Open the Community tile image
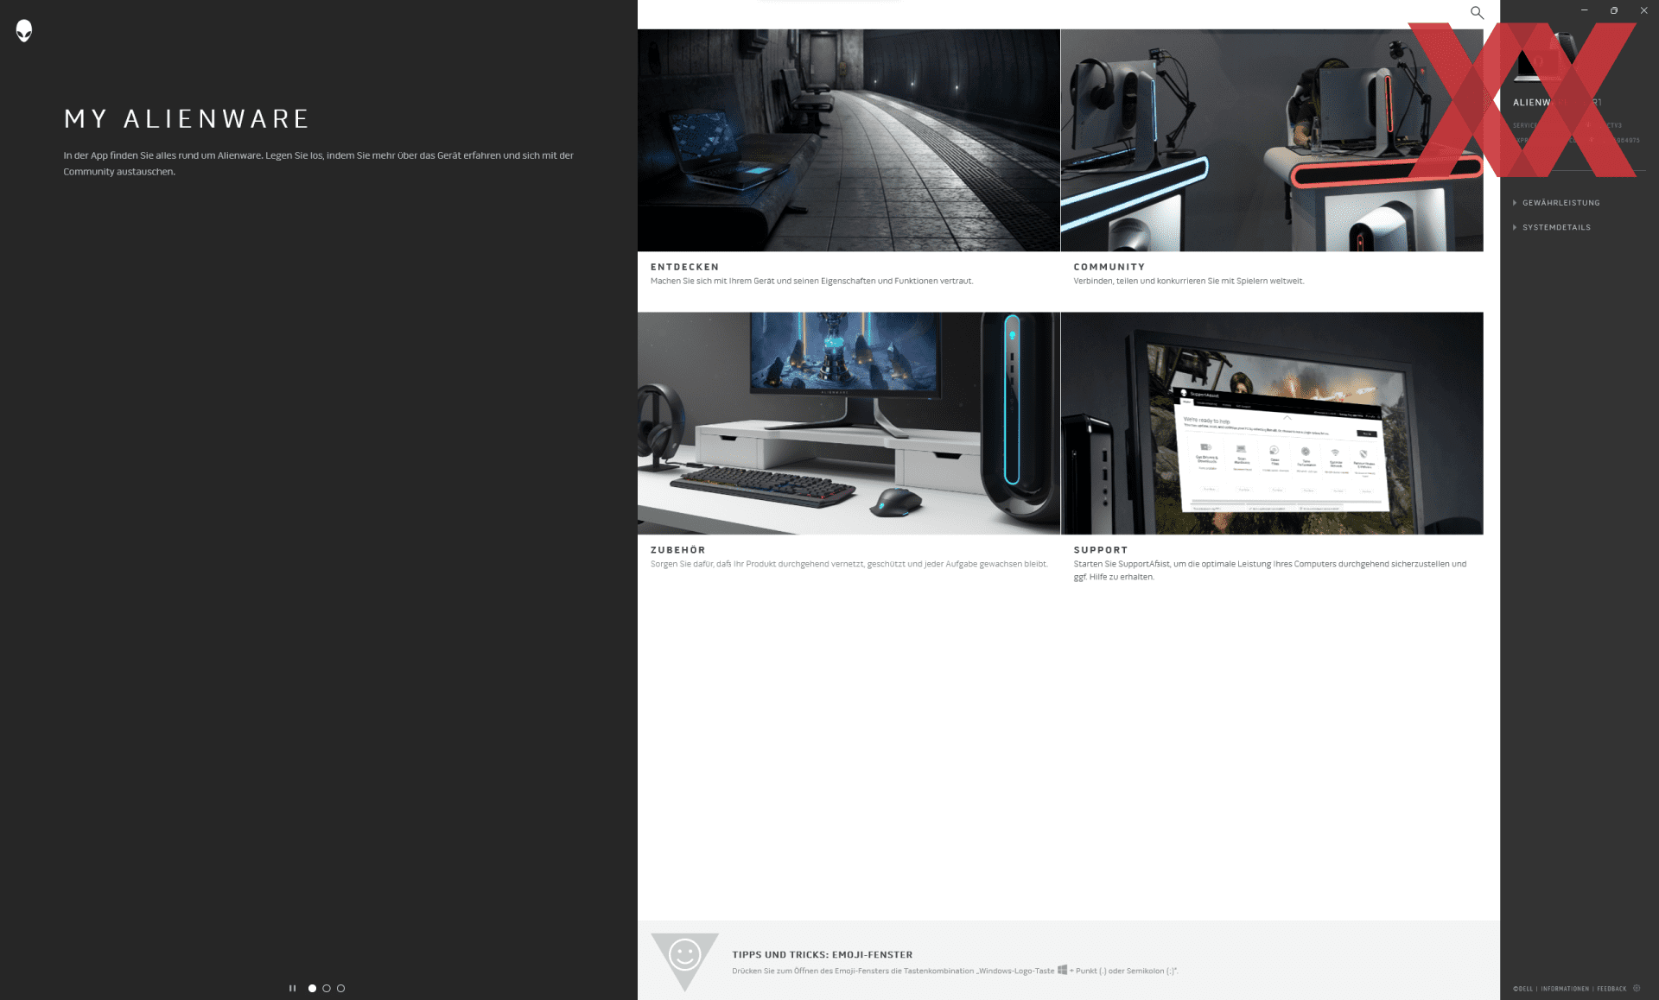The width and height of the screenshot is (1659, 1000). pos(1272,140)
